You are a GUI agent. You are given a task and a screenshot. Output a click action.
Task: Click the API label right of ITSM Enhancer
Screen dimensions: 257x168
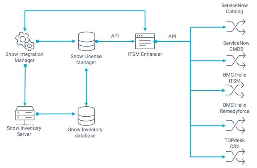click(172, 36)
